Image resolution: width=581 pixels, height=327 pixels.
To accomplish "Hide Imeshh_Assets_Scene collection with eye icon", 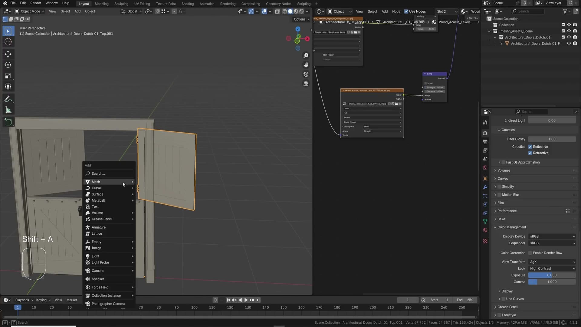I will click(569, 31).
